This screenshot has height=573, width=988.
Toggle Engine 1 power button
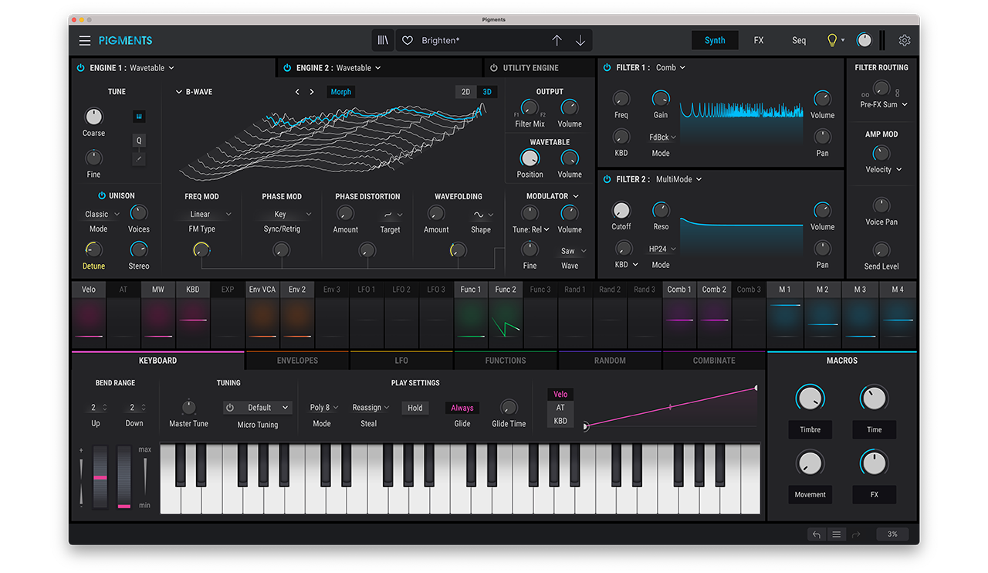coord(80,68)
